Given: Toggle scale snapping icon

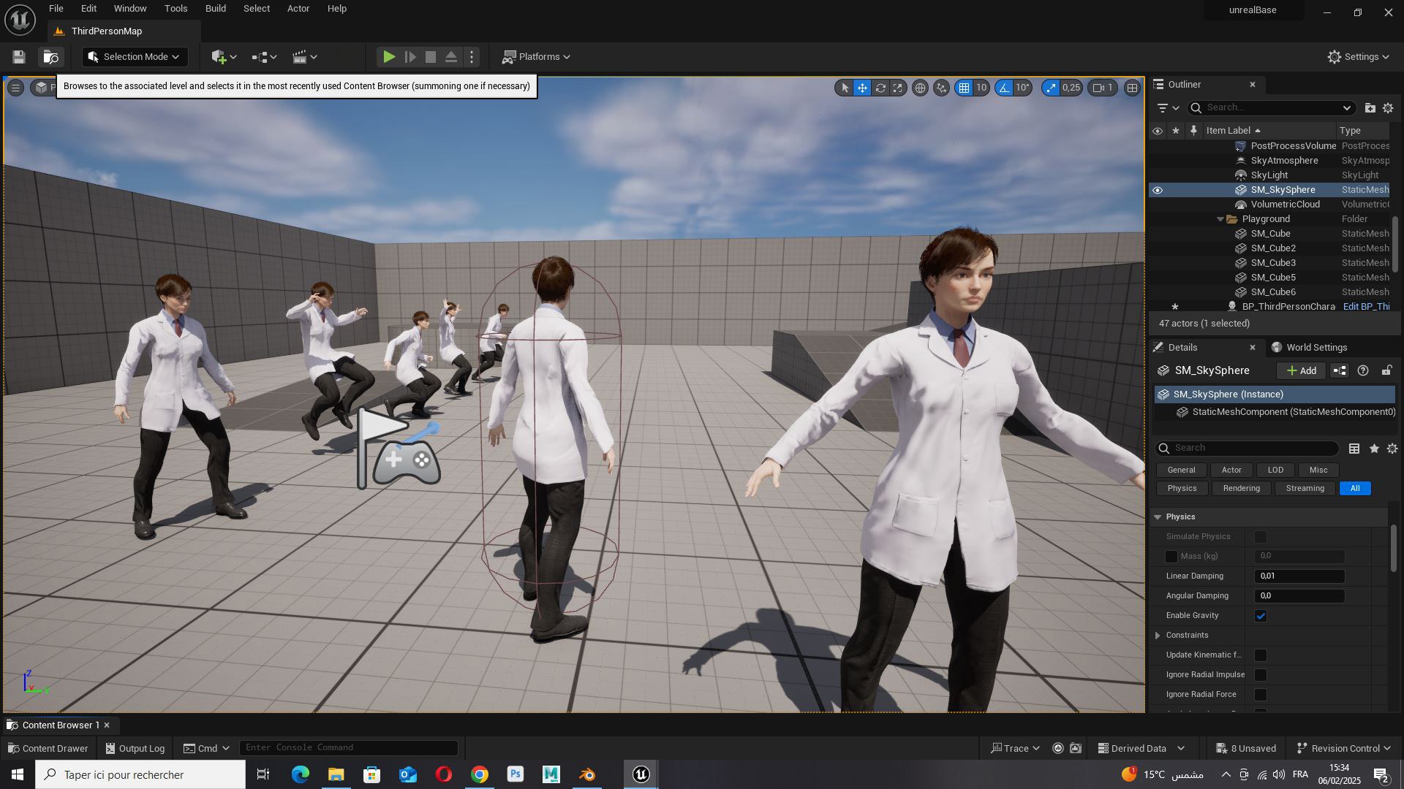Looking at the screenshot, I should point(1051,88).
